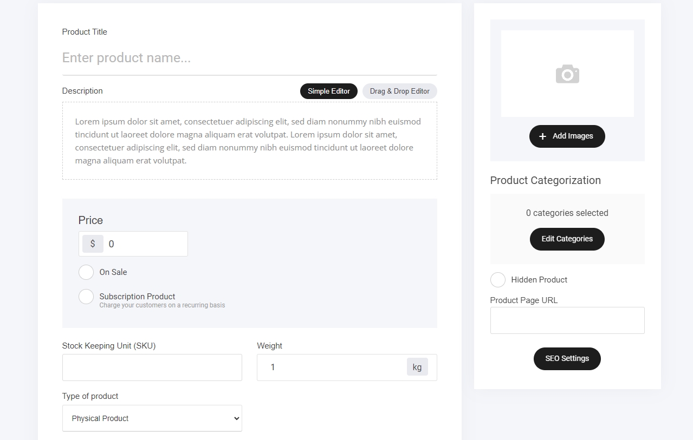693x440 pixels.
Task: Mark product as Hidden Product
Action: 497,280
